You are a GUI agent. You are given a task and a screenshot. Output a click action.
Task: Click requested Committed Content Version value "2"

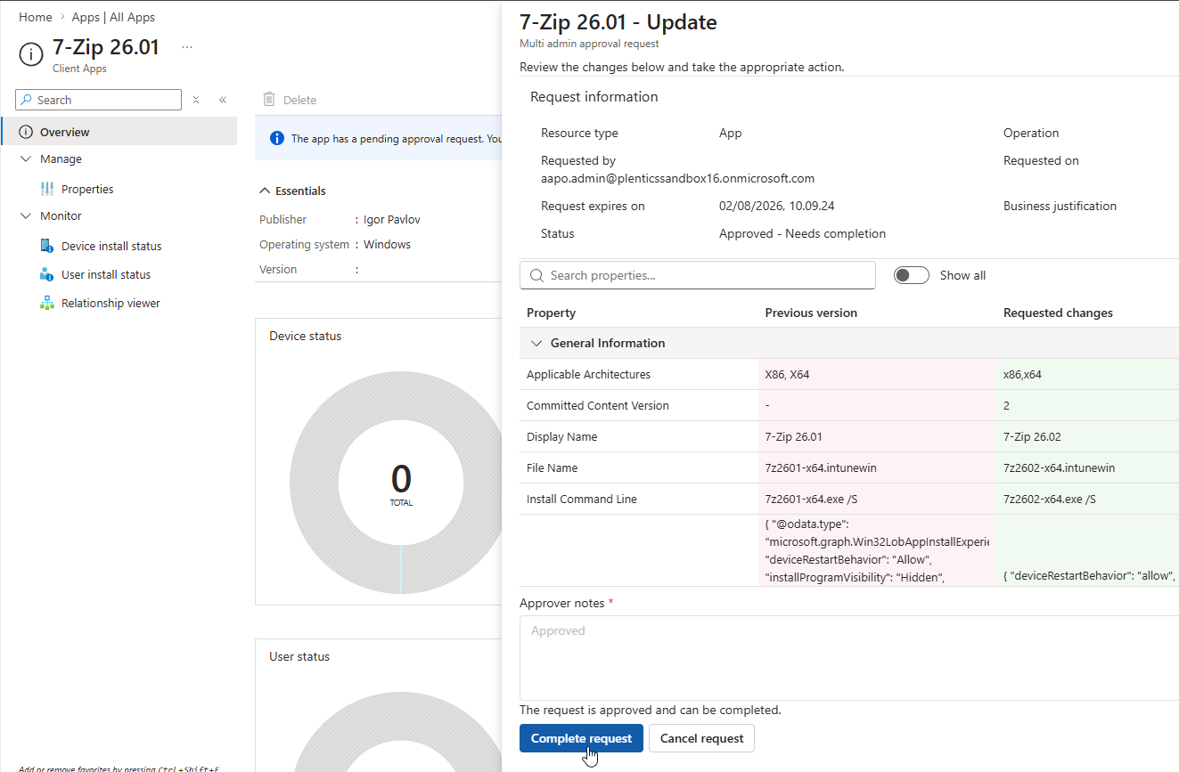click(x=1007, y=405)
